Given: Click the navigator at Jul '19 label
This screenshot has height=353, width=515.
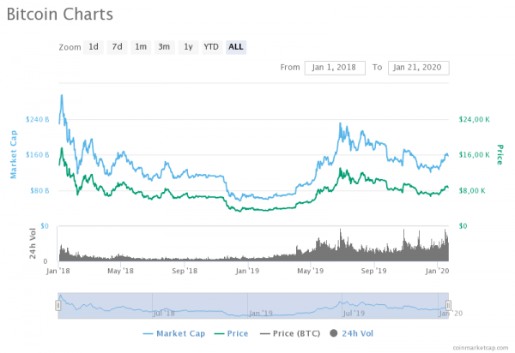Looking at the screenshot, I should pyautogui.click(x=354, y=314).
